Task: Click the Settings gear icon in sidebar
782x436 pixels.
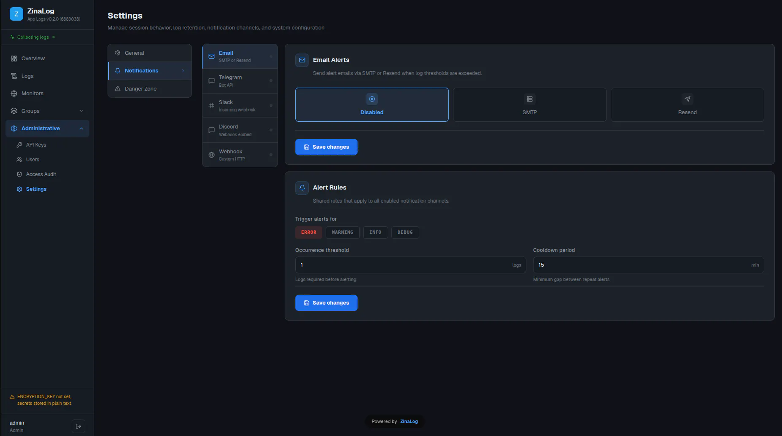Action: tap(19, 189)
